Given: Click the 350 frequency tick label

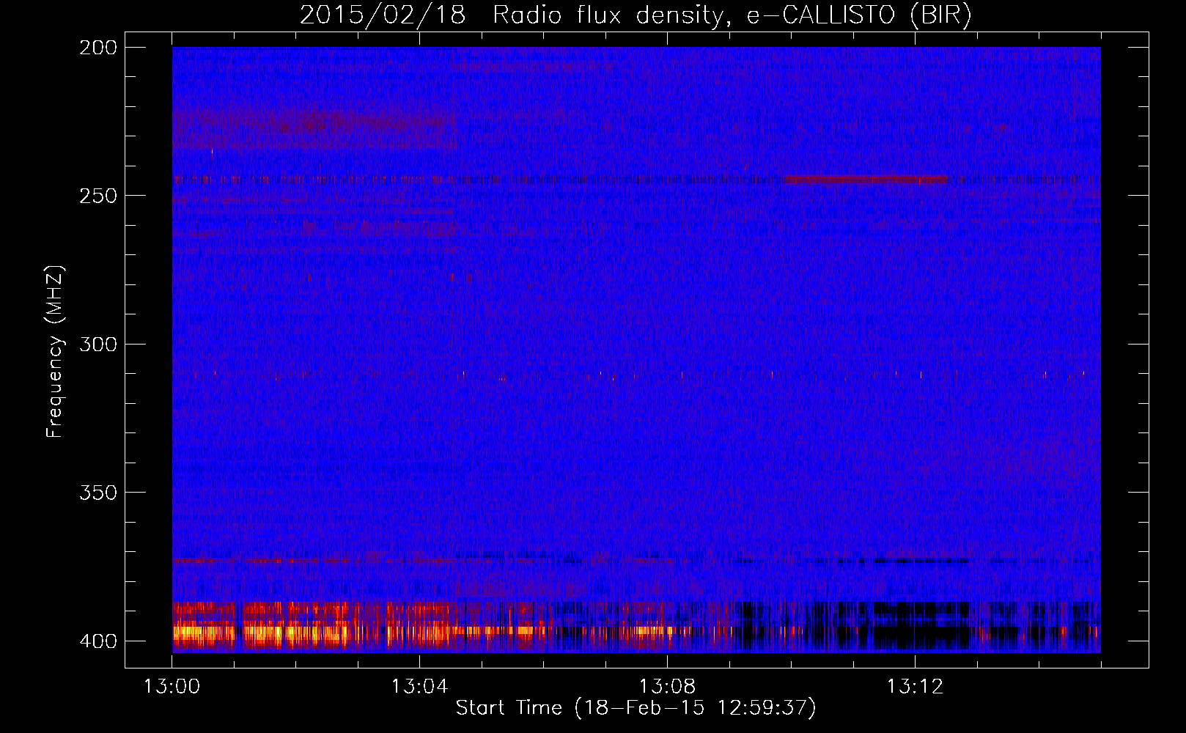Looking at the screenshot, I should coord(98,493).
